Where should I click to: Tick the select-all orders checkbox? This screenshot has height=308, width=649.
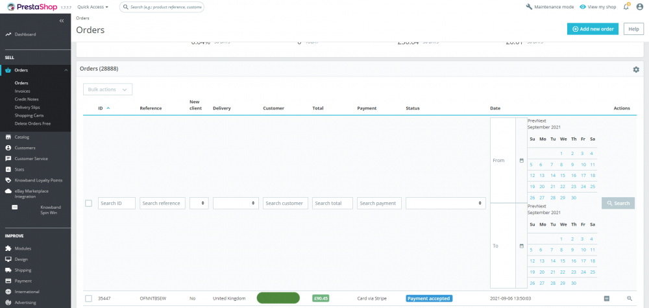[x=88, y=203]
